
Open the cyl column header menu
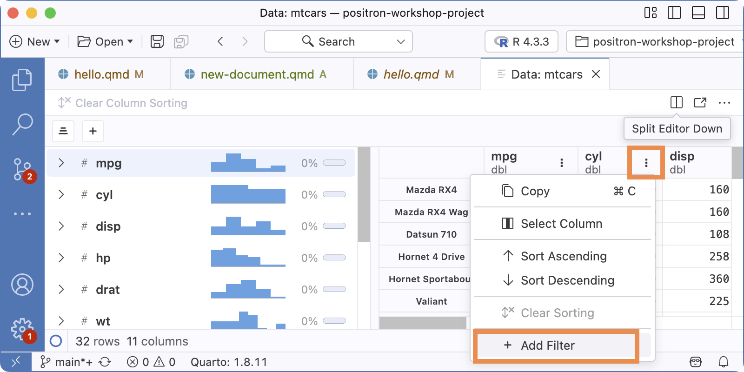point(646,163)
